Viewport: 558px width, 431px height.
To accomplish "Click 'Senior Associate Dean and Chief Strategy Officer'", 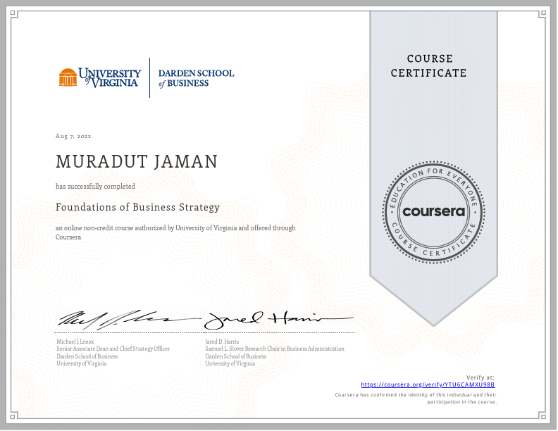I will [113, 349].
